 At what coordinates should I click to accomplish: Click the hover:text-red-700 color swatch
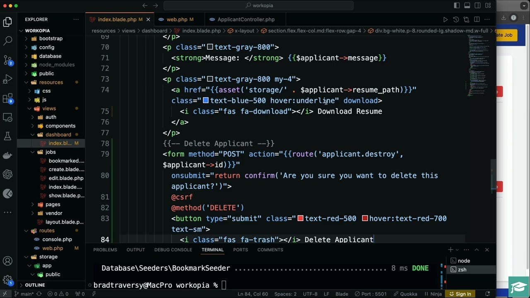tap(365, 218)
